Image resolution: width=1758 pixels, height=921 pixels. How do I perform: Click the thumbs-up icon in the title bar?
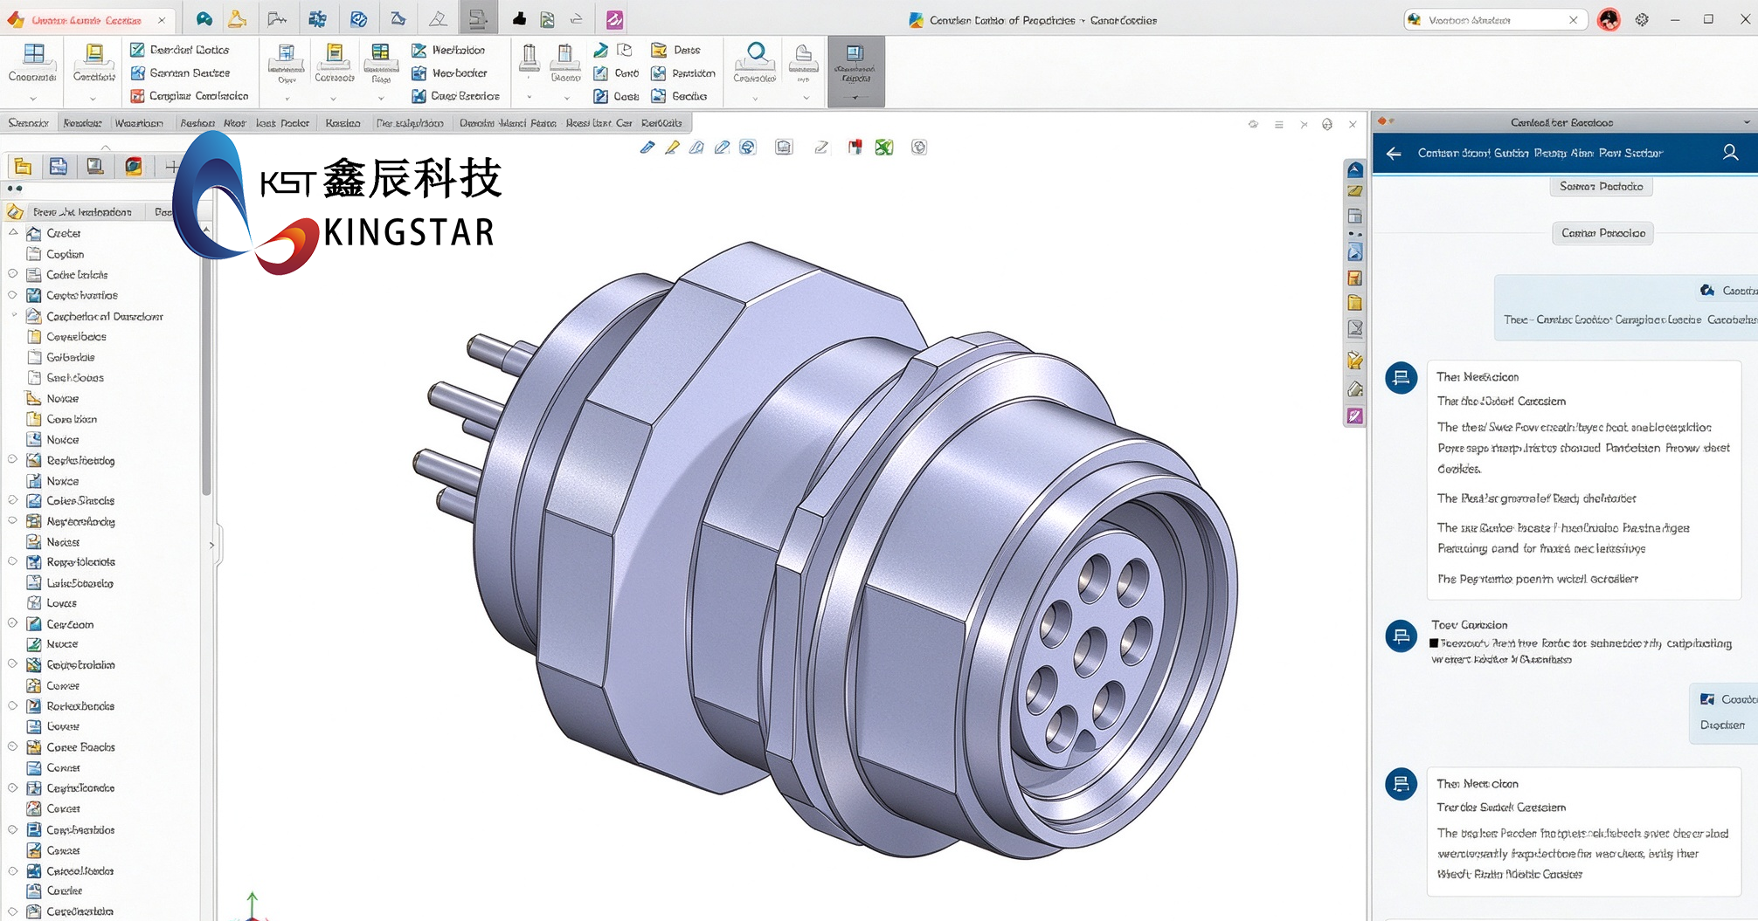tap(519, 19)
